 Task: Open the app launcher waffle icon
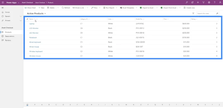coord(3,2)
